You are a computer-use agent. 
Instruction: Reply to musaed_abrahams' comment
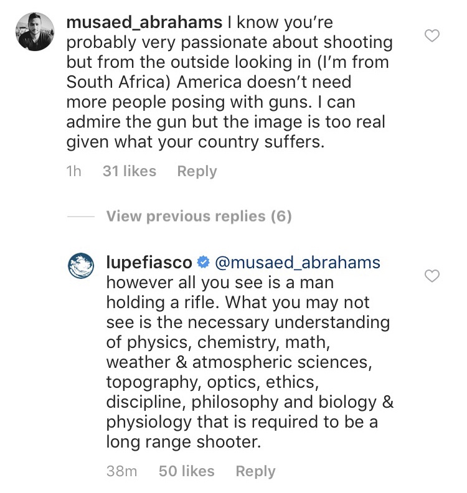pyautogui.click(x=197, y=171)
